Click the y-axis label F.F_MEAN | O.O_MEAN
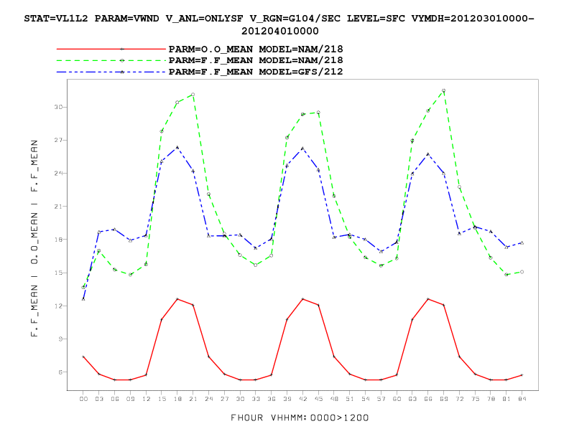This screenshot has width=569, height=439. 34,238
